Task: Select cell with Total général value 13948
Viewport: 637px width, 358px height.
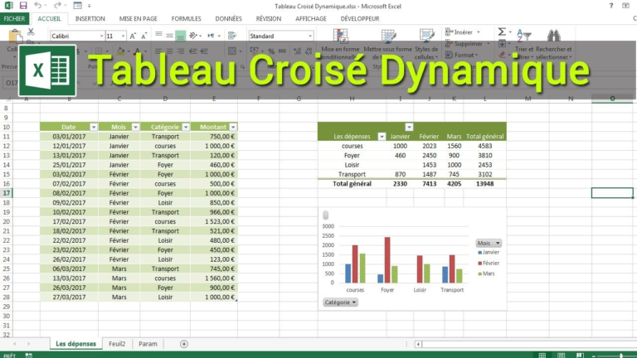Action: pos(484,184)
